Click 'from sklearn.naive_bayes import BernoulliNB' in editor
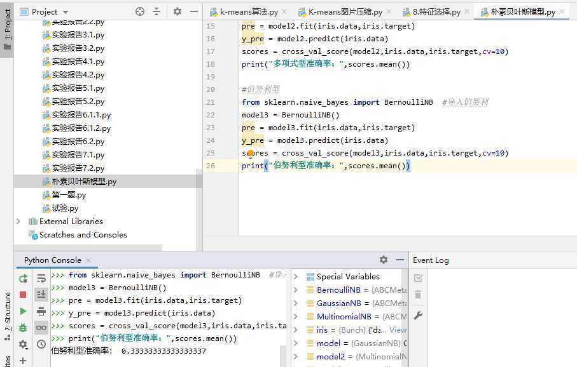Viewport: 577px width, 367px height. click(x=337, y=102)
